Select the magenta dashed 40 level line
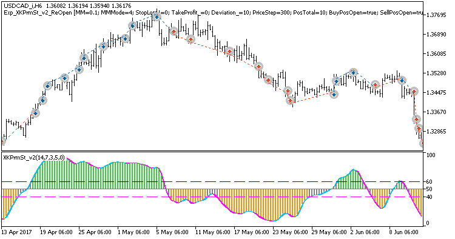This screenshot has width=455, height=239. [x=212, y=197]
